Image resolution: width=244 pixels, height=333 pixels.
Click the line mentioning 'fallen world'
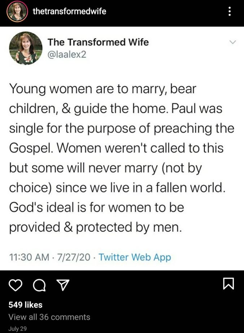[x=117, y=188]
